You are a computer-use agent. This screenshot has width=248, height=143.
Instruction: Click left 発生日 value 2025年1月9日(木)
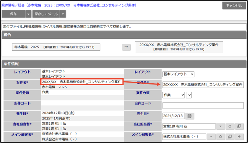click(56, 118)
